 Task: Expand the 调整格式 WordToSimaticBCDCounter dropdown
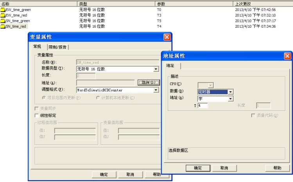(x=156, y=90)
